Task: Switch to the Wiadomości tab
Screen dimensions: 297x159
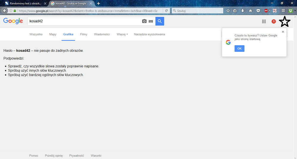Action: click(102, 34)
